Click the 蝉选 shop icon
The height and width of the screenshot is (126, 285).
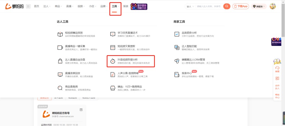(113, 88)
